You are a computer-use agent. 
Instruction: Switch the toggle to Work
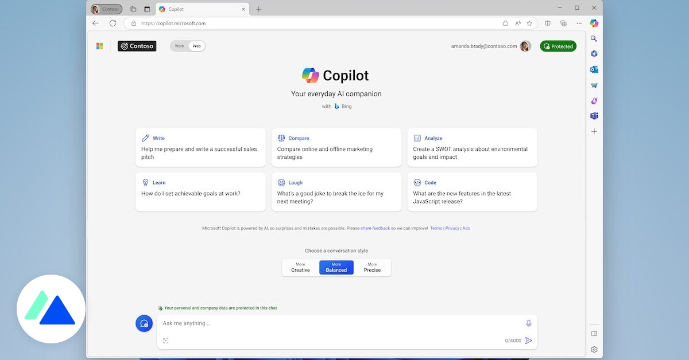tap(180, 46)
